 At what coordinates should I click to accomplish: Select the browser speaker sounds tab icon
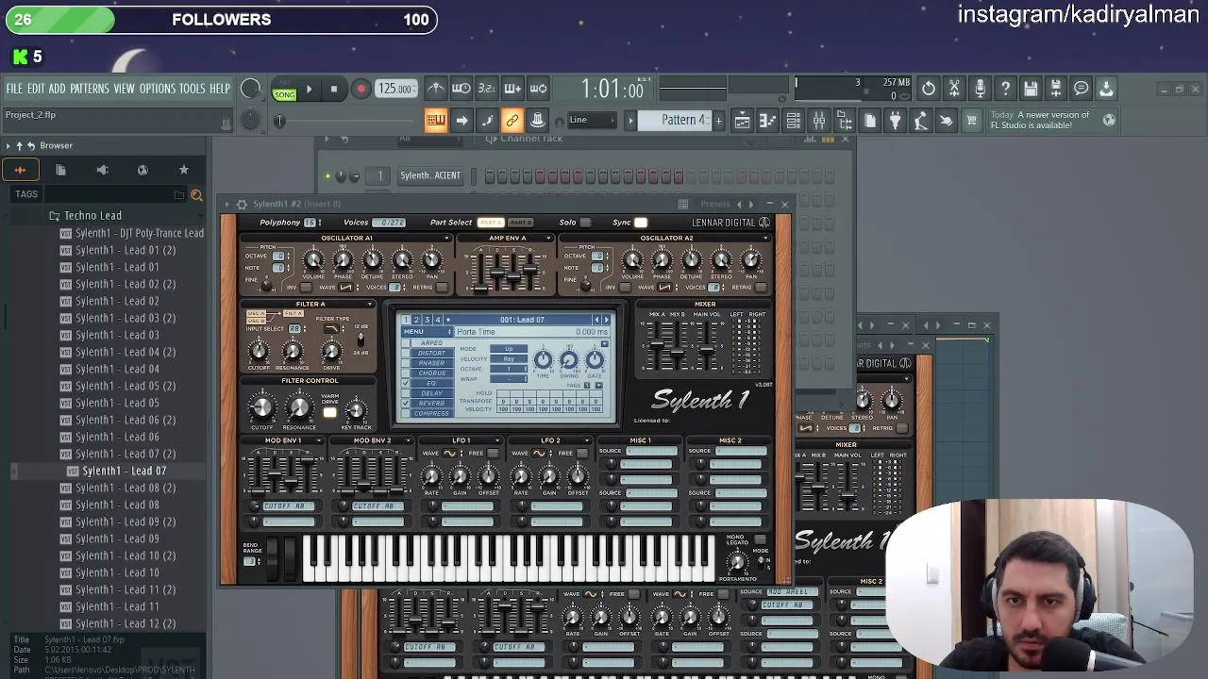[x=102, y=170]
